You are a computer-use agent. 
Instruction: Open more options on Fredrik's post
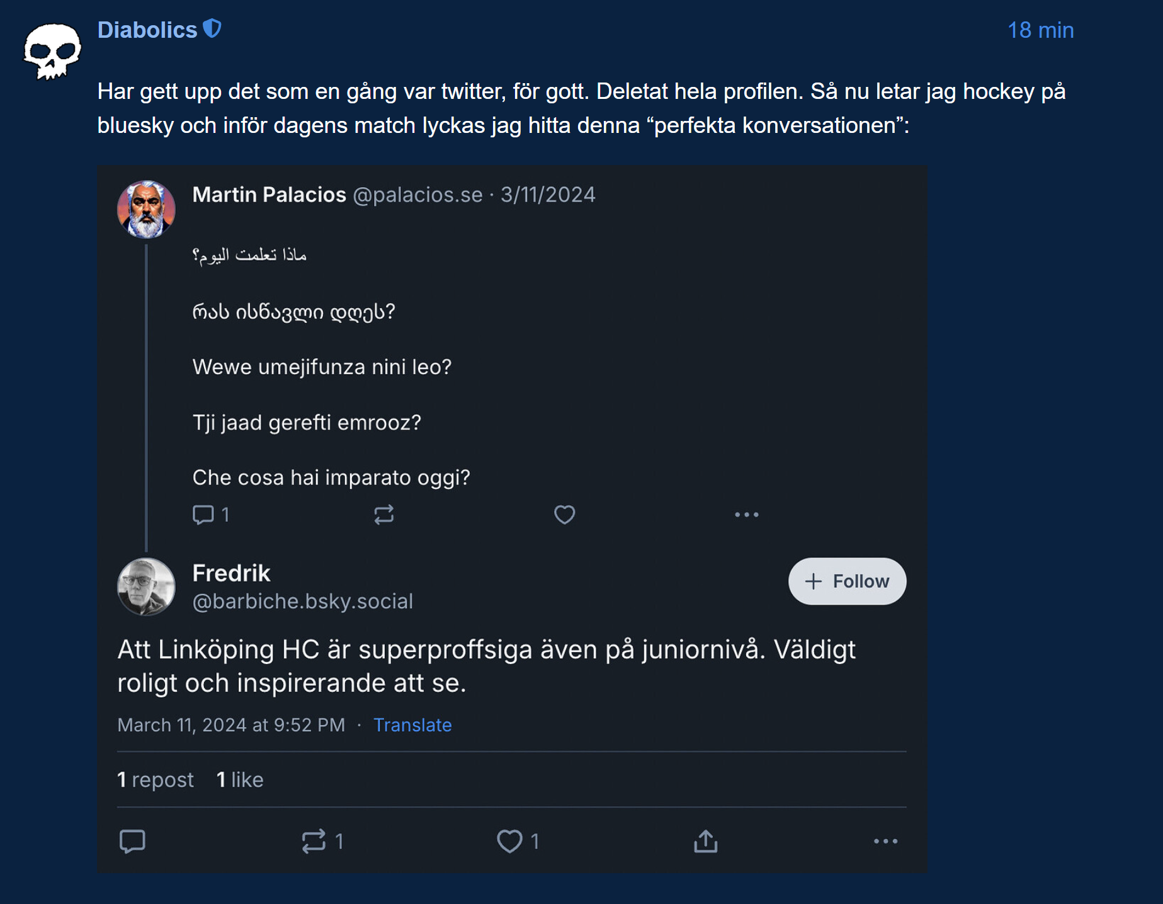pos(885,841)
